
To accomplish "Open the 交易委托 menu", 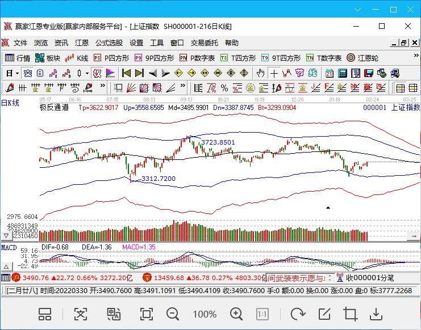I will 205,43.
